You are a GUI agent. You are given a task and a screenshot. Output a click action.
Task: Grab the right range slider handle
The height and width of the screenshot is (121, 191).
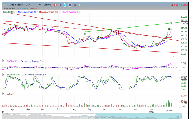(x=181, y=116)
